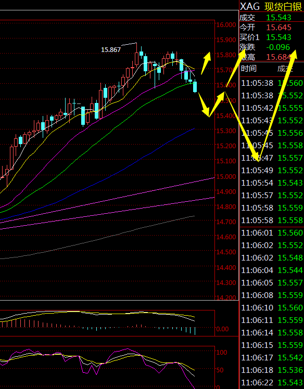Click the 现货白银 instrument name
The image size is (304, 389).
(x=283, y=7)
